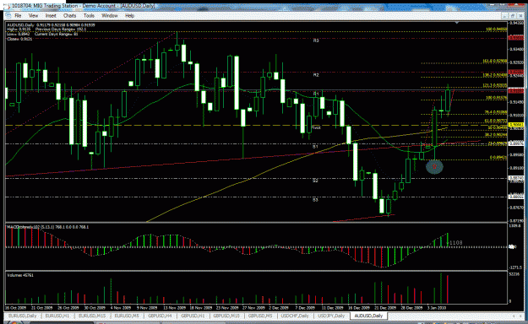Click the 13 Nov 2009 date label

pyautogui.click(x=175, y=307)
